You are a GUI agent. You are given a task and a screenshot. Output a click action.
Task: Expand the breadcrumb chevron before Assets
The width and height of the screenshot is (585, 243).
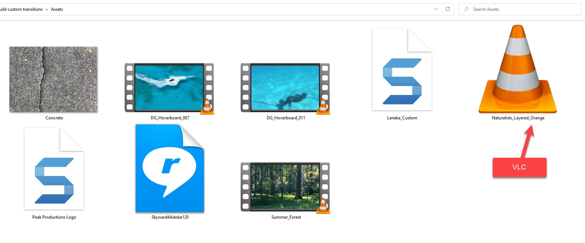click(47, 9)
